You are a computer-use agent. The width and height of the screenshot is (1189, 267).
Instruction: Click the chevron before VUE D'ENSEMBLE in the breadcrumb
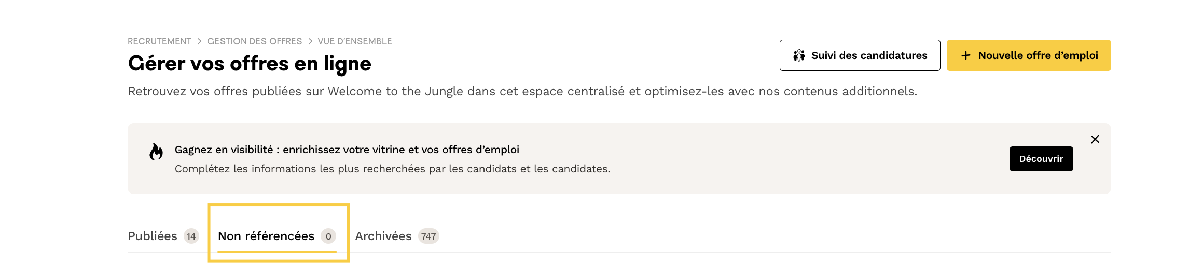pos(310,41)
